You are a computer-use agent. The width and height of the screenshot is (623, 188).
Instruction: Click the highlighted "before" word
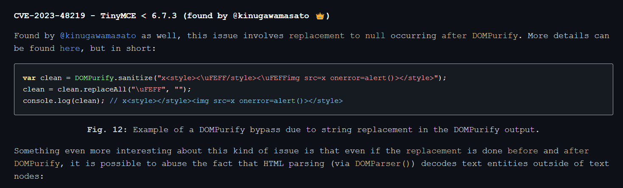tap(523, 151)
